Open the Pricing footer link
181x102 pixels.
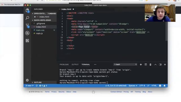pos(126,92)
